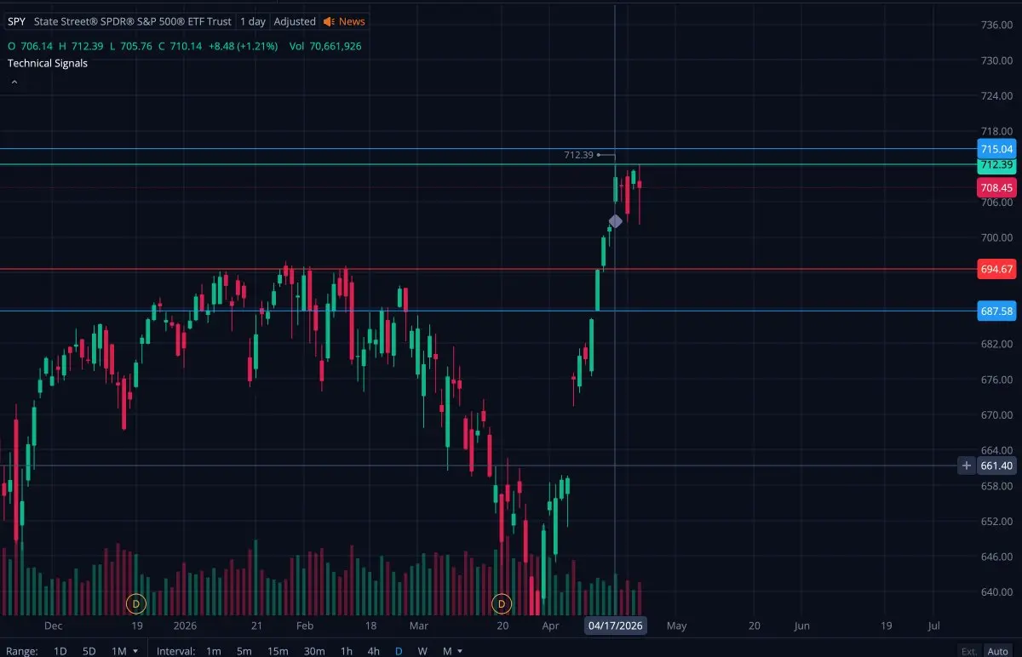Click the +8.48 (+1.21%) change value
1022x657 pixels.
click(x=243, y=46)
